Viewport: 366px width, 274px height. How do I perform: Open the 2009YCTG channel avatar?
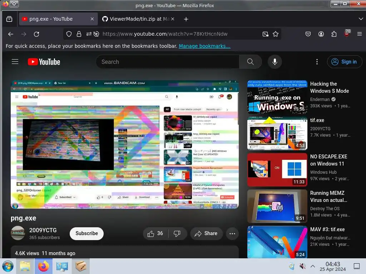18,233
